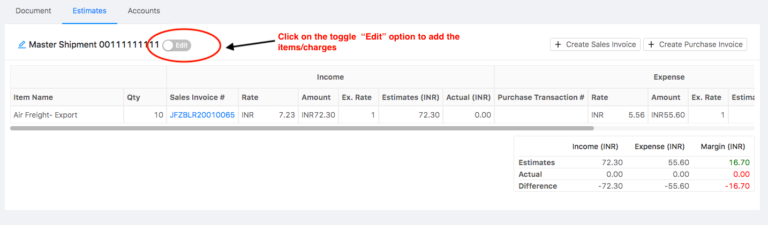Click the Estimates margin value 16.70
Image resolution: width=768 pixels, height=225 pixels.
(740, 162)
